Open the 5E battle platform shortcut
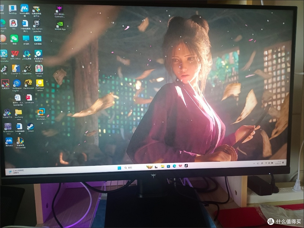The height and width of the screenshot is (228, 304). (x=7, y=114)
